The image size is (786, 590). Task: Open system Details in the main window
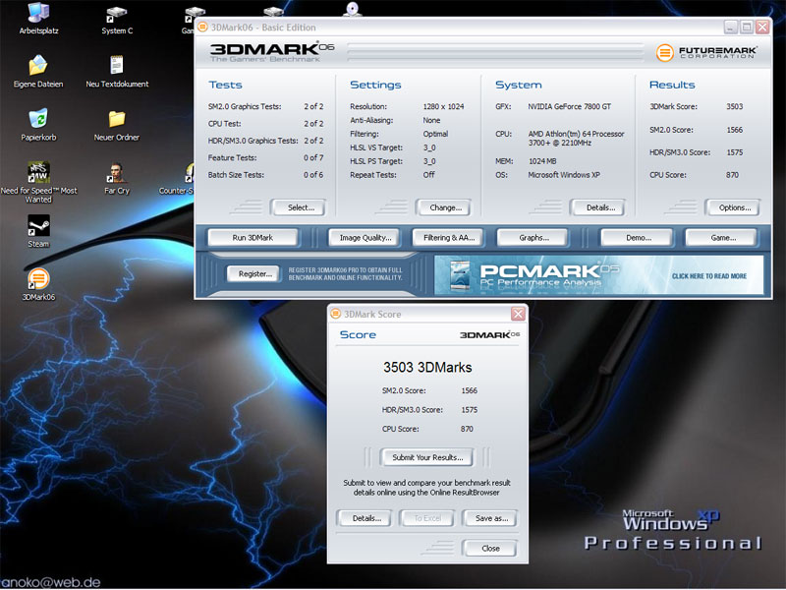click(597, 207)
